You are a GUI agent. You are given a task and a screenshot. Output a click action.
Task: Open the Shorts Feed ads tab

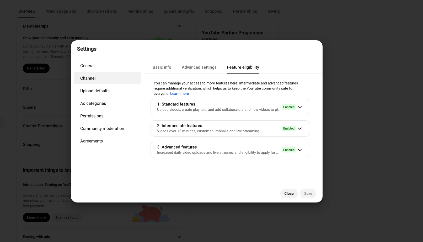click(x=102, y=11)
